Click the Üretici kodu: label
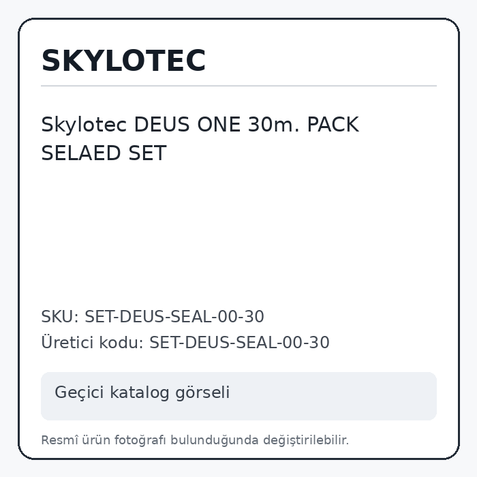This screenshot has width=477, height=477. (93, 342)
